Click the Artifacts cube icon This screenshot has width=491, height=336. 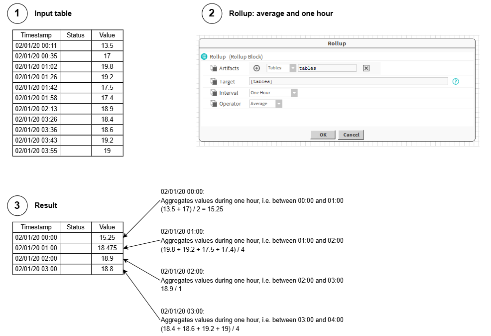[214, 68]
